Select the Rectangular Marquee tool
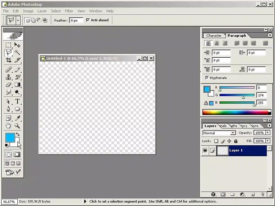 [8, 45]
